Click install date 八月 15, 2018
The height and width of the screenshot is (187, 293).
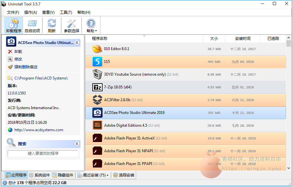243,100
